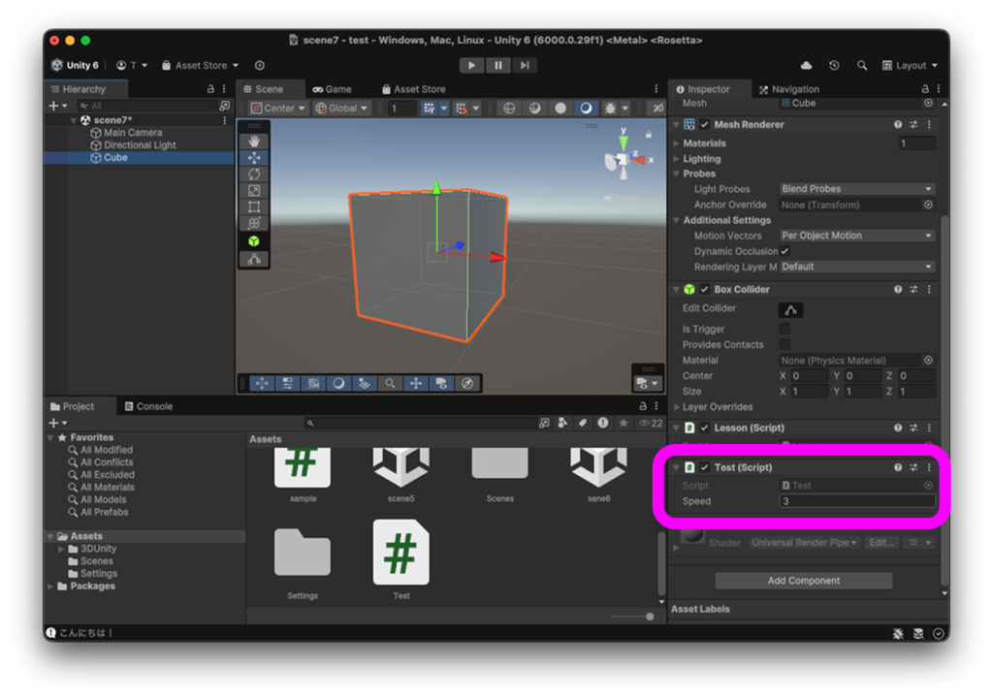Select the Move tool in Scene toolbar

click(254, 158)
